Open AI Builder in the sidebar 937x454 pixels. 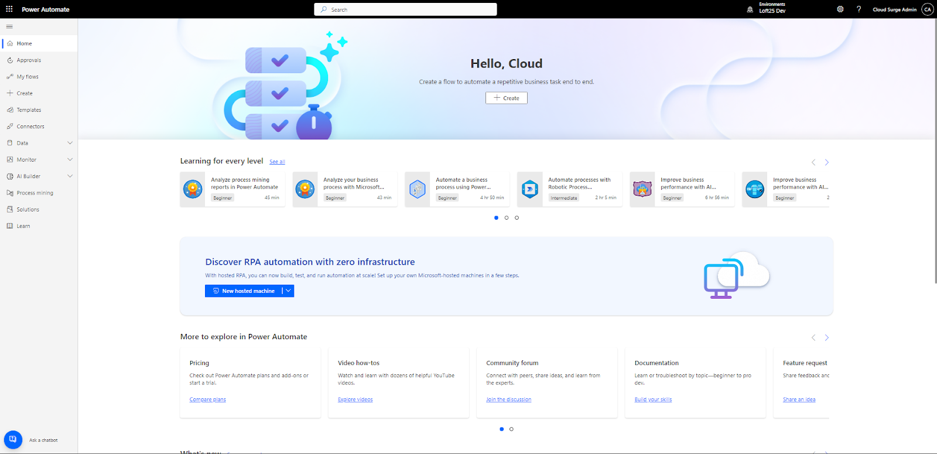click(39, 176)
